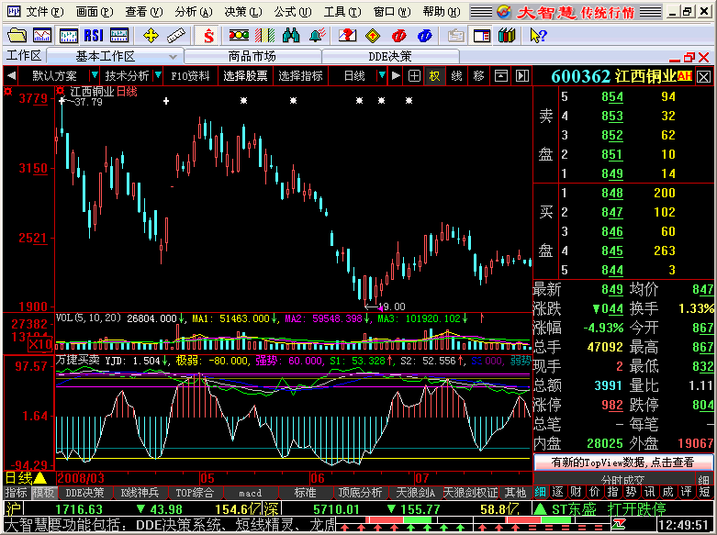Click the 有新的TopView数据 notification button
717x535 pixels.
623,463
